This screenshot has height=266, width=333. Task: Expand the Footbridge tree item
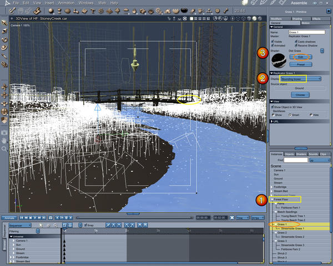click(271, 187)
